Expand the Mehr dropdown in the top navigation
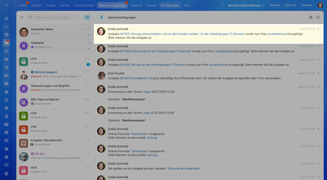Screen dimensions: 327x180 coord(188,5)
